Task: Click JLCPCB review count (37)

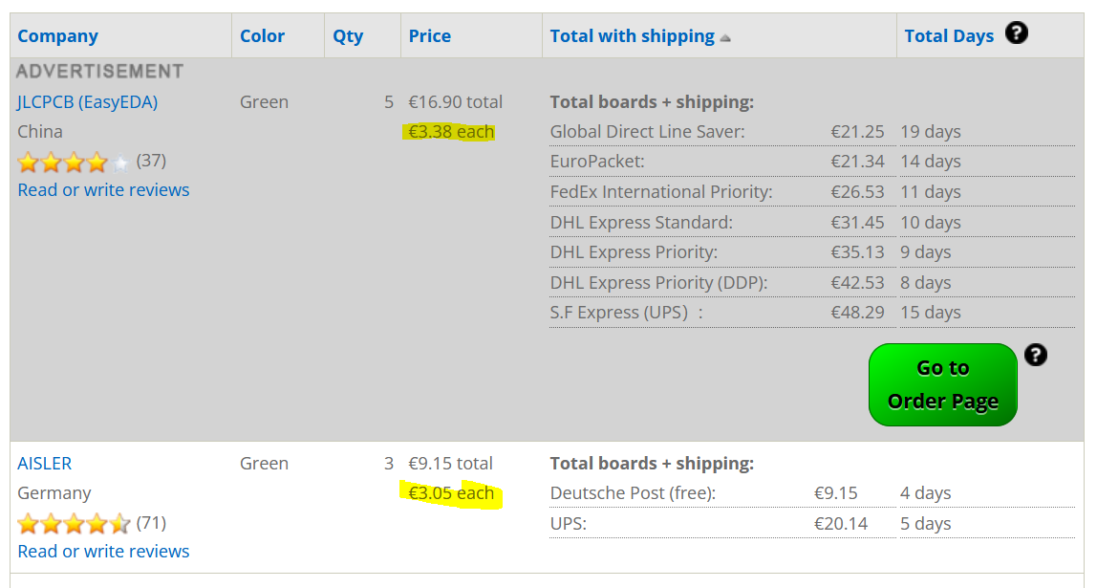Action: [151, 161]
